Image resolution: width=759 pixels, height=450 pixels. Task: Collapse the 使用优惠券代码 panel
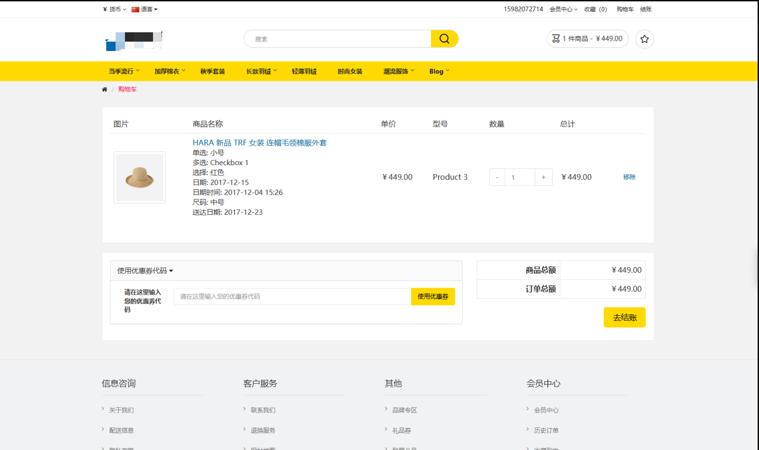coord(145,271)
